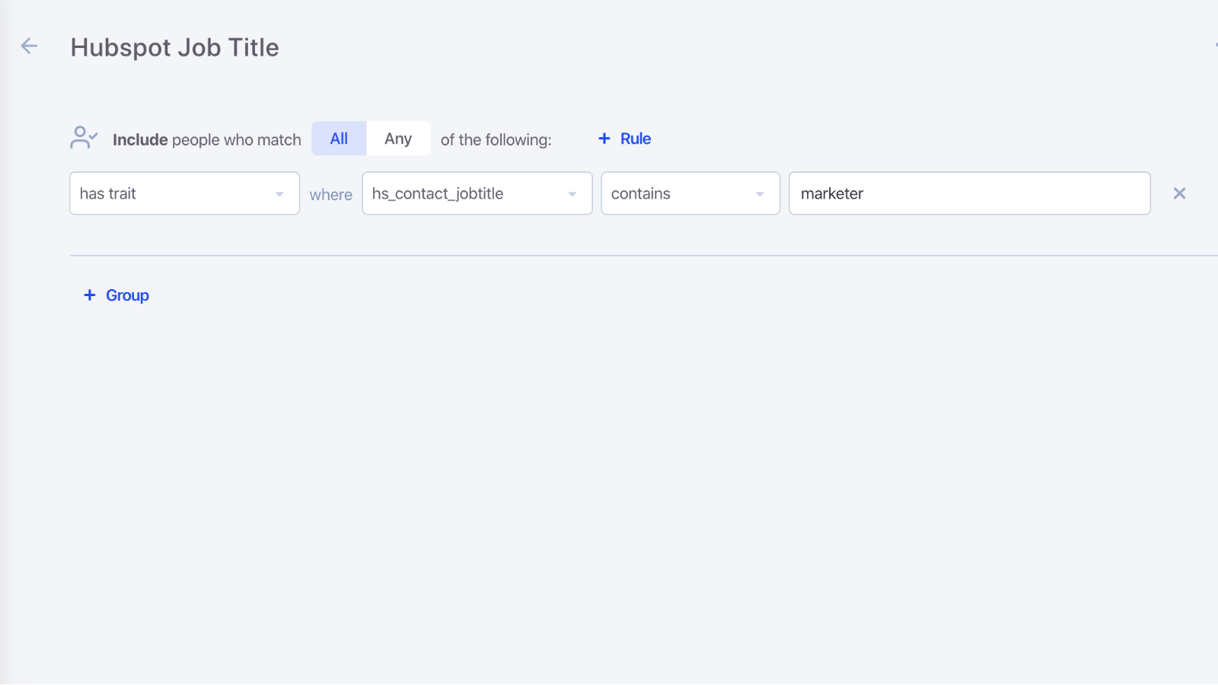Select All in the match toggle
Image resolution: width=1218 pixels, height=685 pixels.
click(338, 138)
